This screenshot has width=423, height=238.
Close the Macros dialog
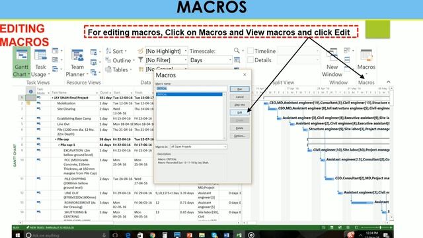(x=245, y=75)
